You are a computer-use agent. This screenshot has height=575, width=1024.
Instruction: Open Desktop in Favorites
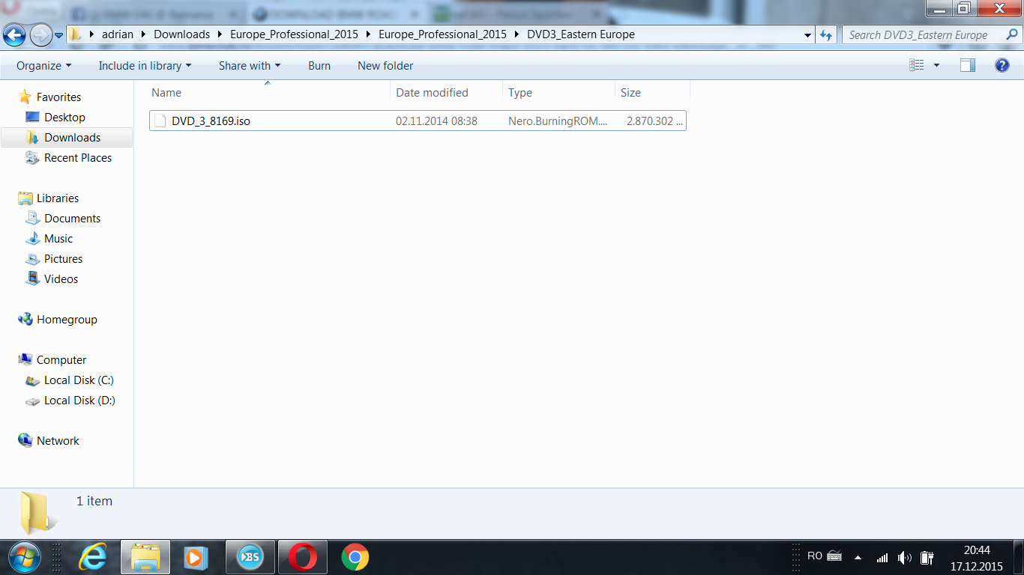tap(64, 118)
